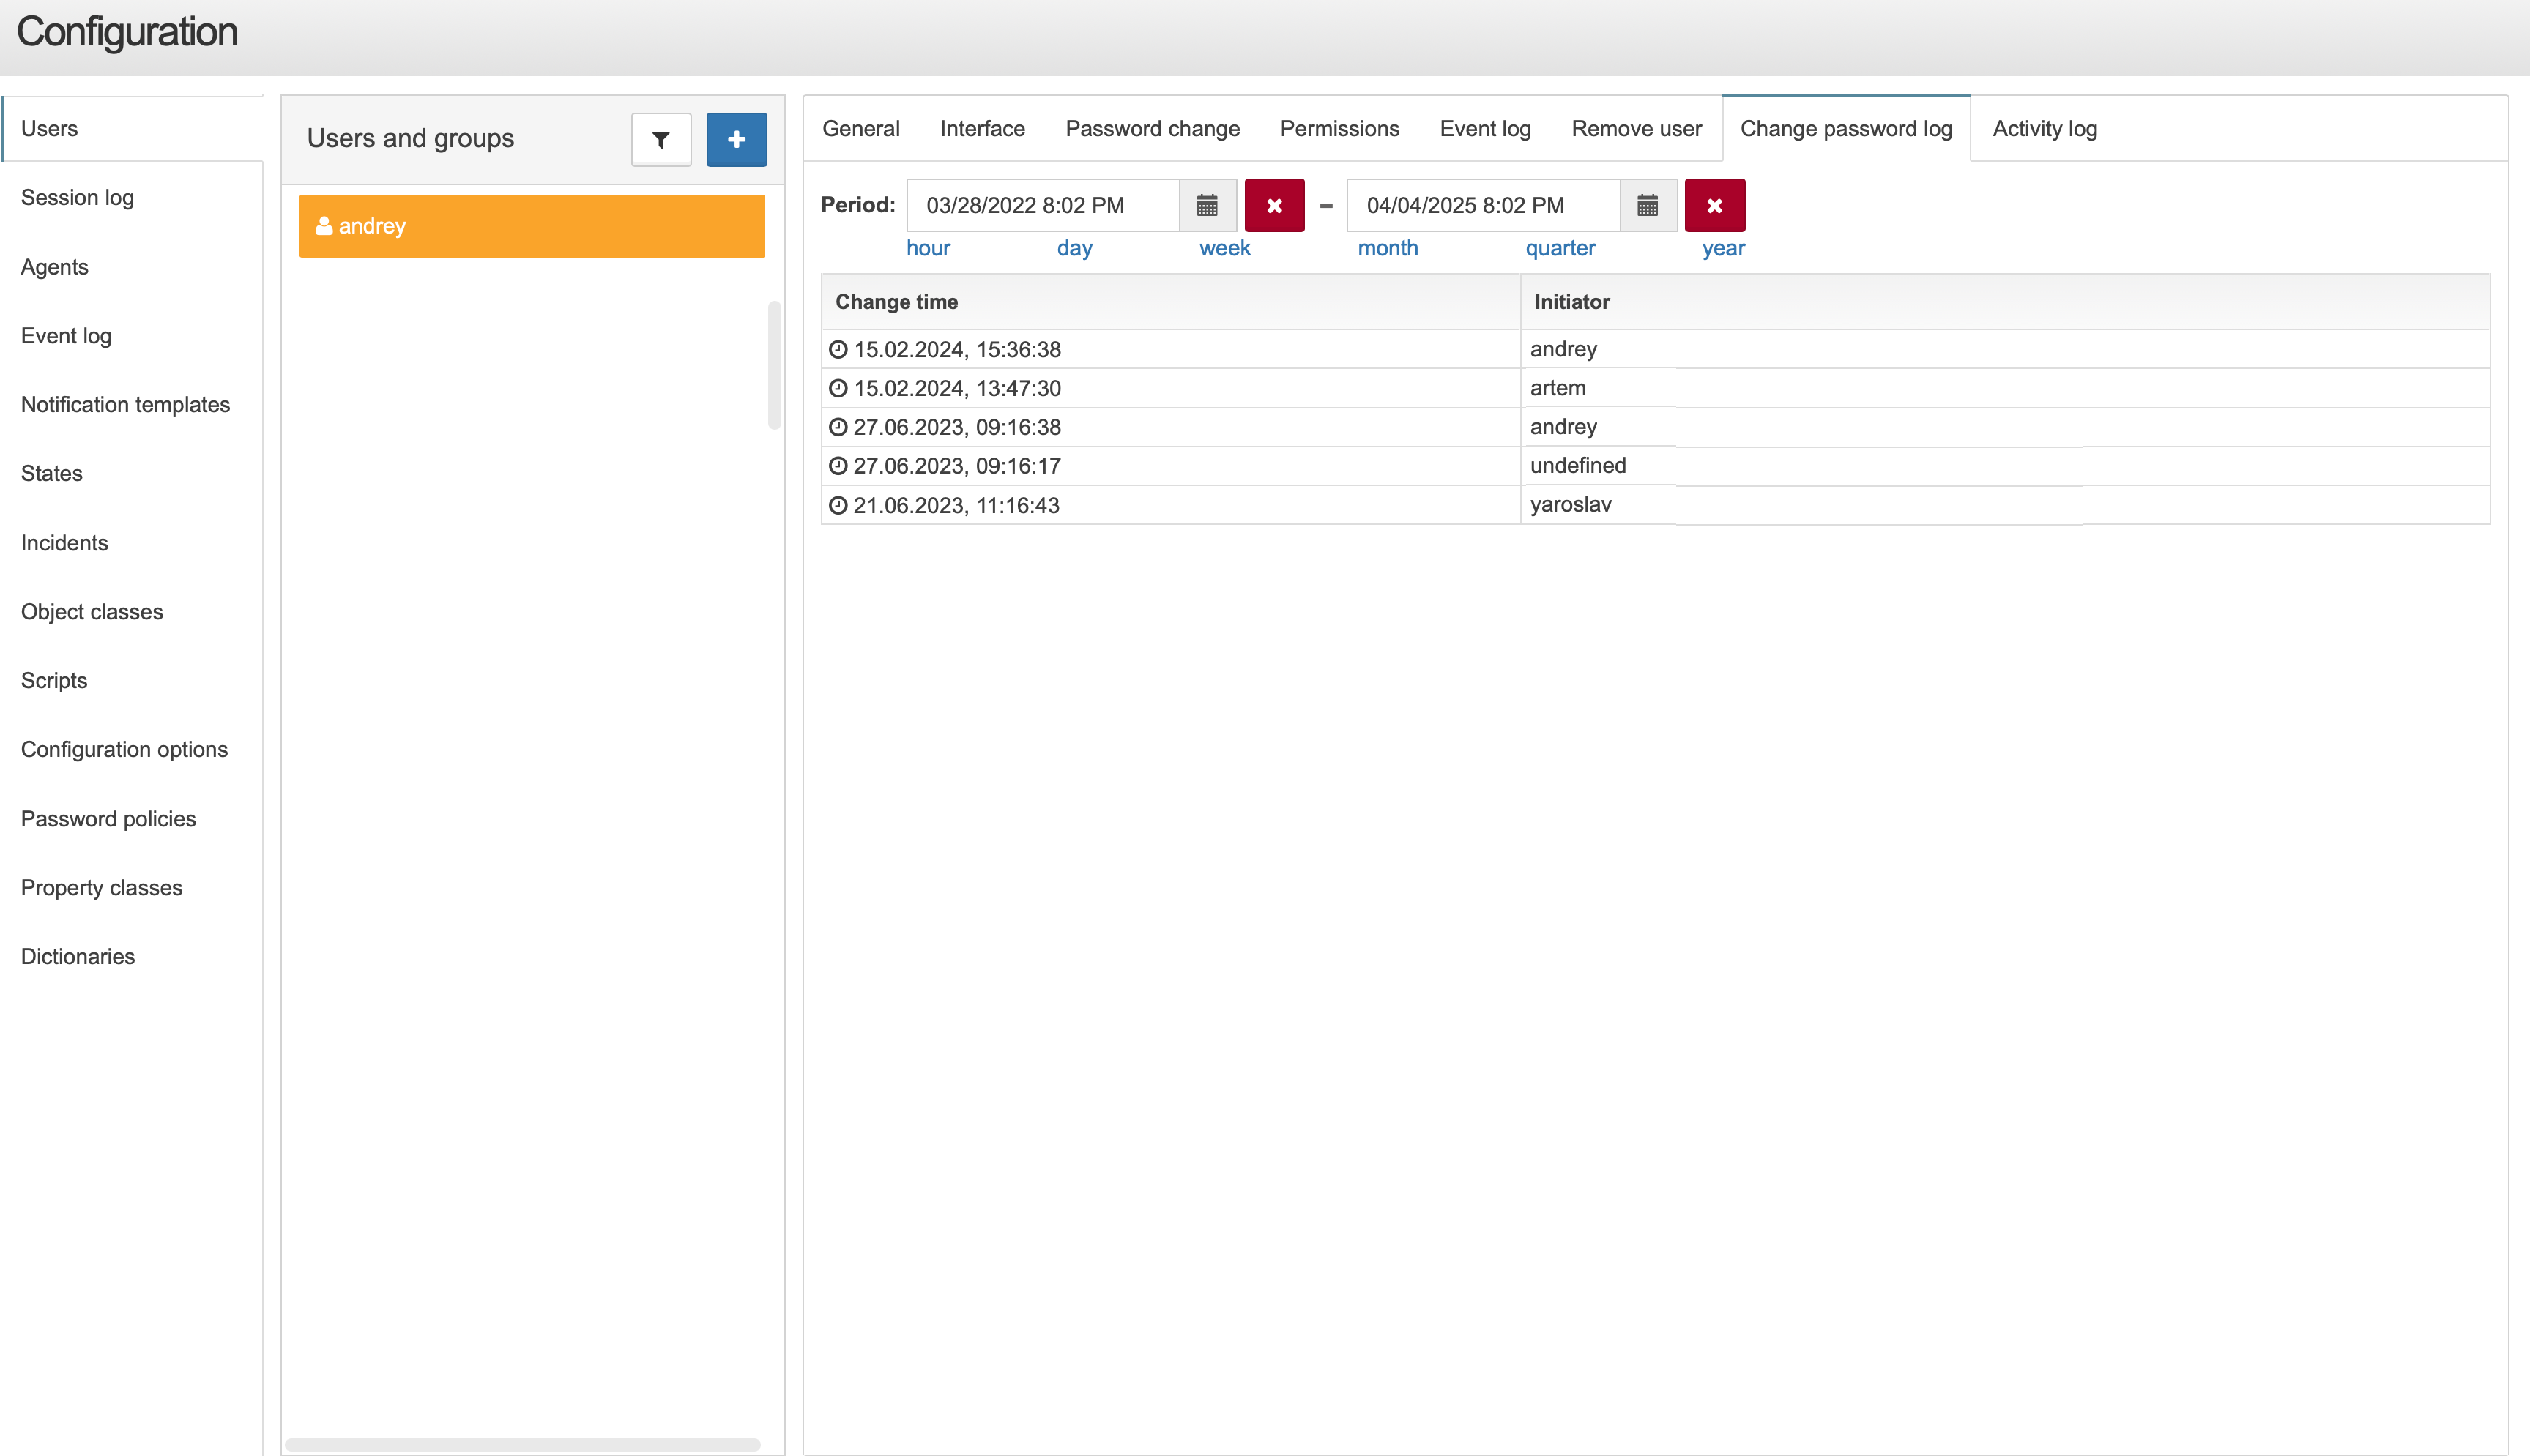
Task: Click the Initiator column header
Action: tap(2005, 302)
